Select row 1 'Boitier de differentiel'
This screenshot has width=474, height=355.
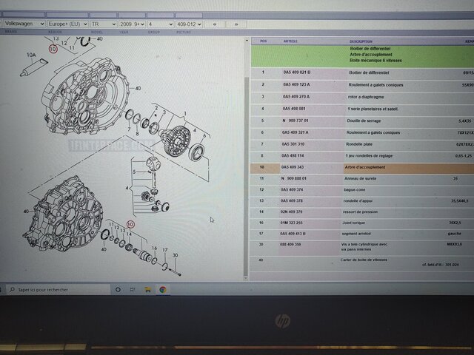click(x=362, y=72)
